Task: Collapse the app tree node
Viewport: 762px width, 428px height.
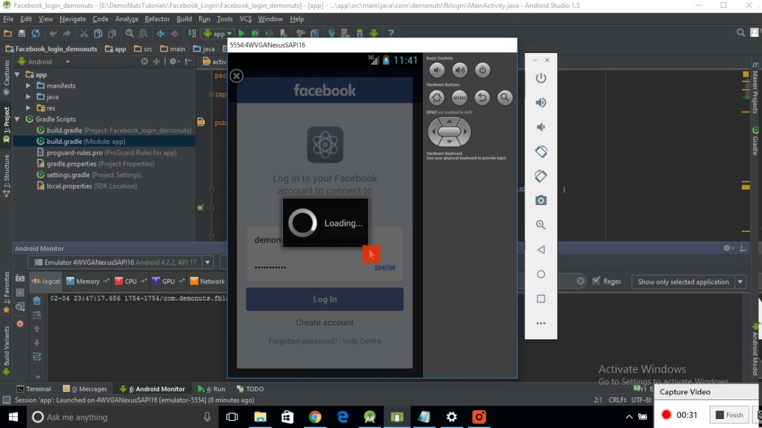Action: pyautogui.click(x=18, y=75)
